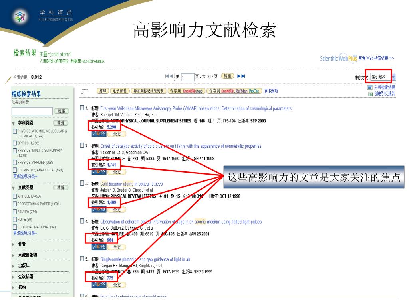
Task: Click the 转至 go-to-page button
Action: (x=227, y=76)
